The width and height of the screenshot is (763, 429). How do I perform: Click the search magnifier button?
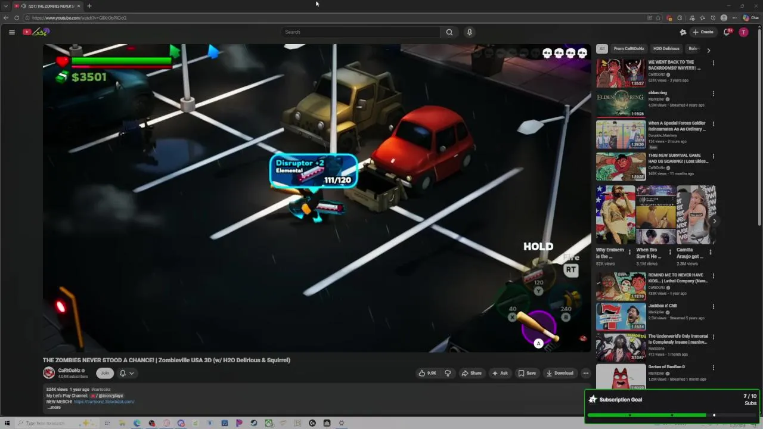[449, 32]
